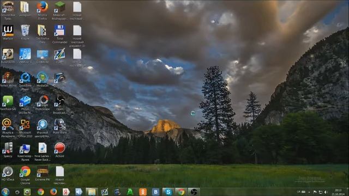Viewport: 349px width, 196px height.
Task: Open the VK taskbar icon
Action: [155, 192]
